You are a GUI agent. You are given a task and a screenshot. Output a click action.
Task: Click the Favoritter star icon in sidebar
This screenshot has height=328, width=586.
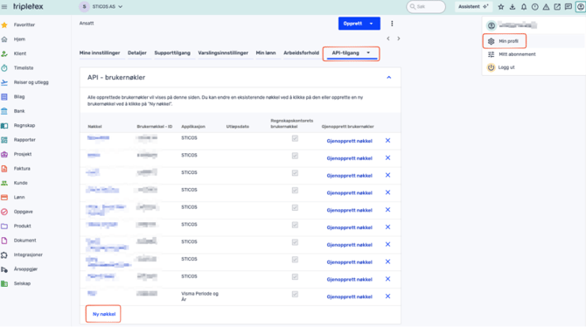pyautogui.click(x=4, y=25)
